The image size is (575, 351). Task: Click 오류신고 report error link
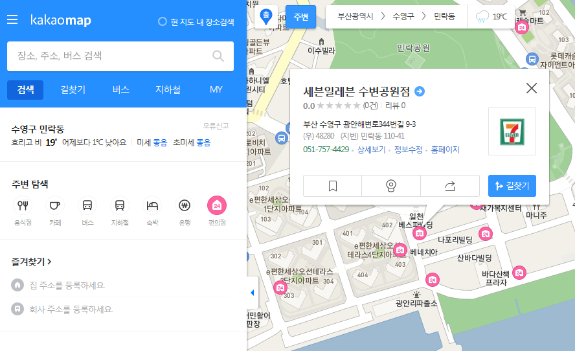point(216,126)
